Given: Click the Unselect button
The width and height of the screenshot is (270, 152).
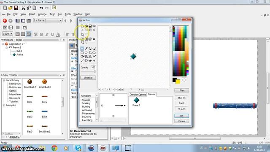Looking at the screenshot, I should (88, 78).
